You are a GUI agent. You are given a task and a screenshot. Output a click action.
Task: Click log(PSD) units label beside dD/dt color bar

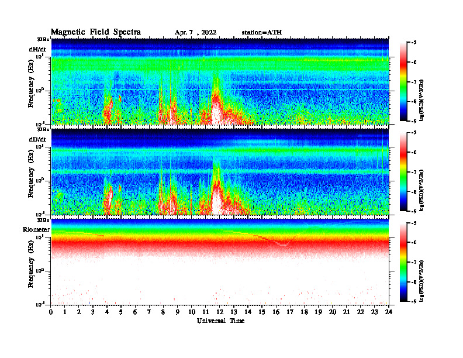click(421, 190)
